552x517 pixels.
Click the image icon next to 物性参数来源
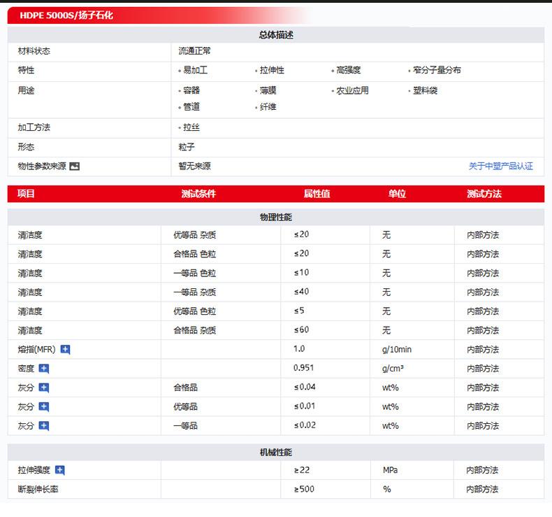point(75,167)
